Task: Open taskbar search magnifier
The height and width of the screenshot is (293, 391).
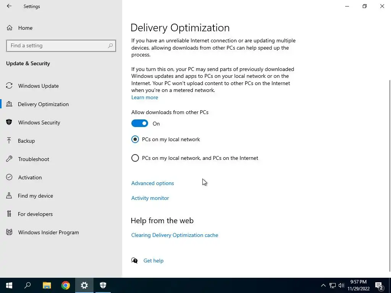Action: (x=27, y=285)
